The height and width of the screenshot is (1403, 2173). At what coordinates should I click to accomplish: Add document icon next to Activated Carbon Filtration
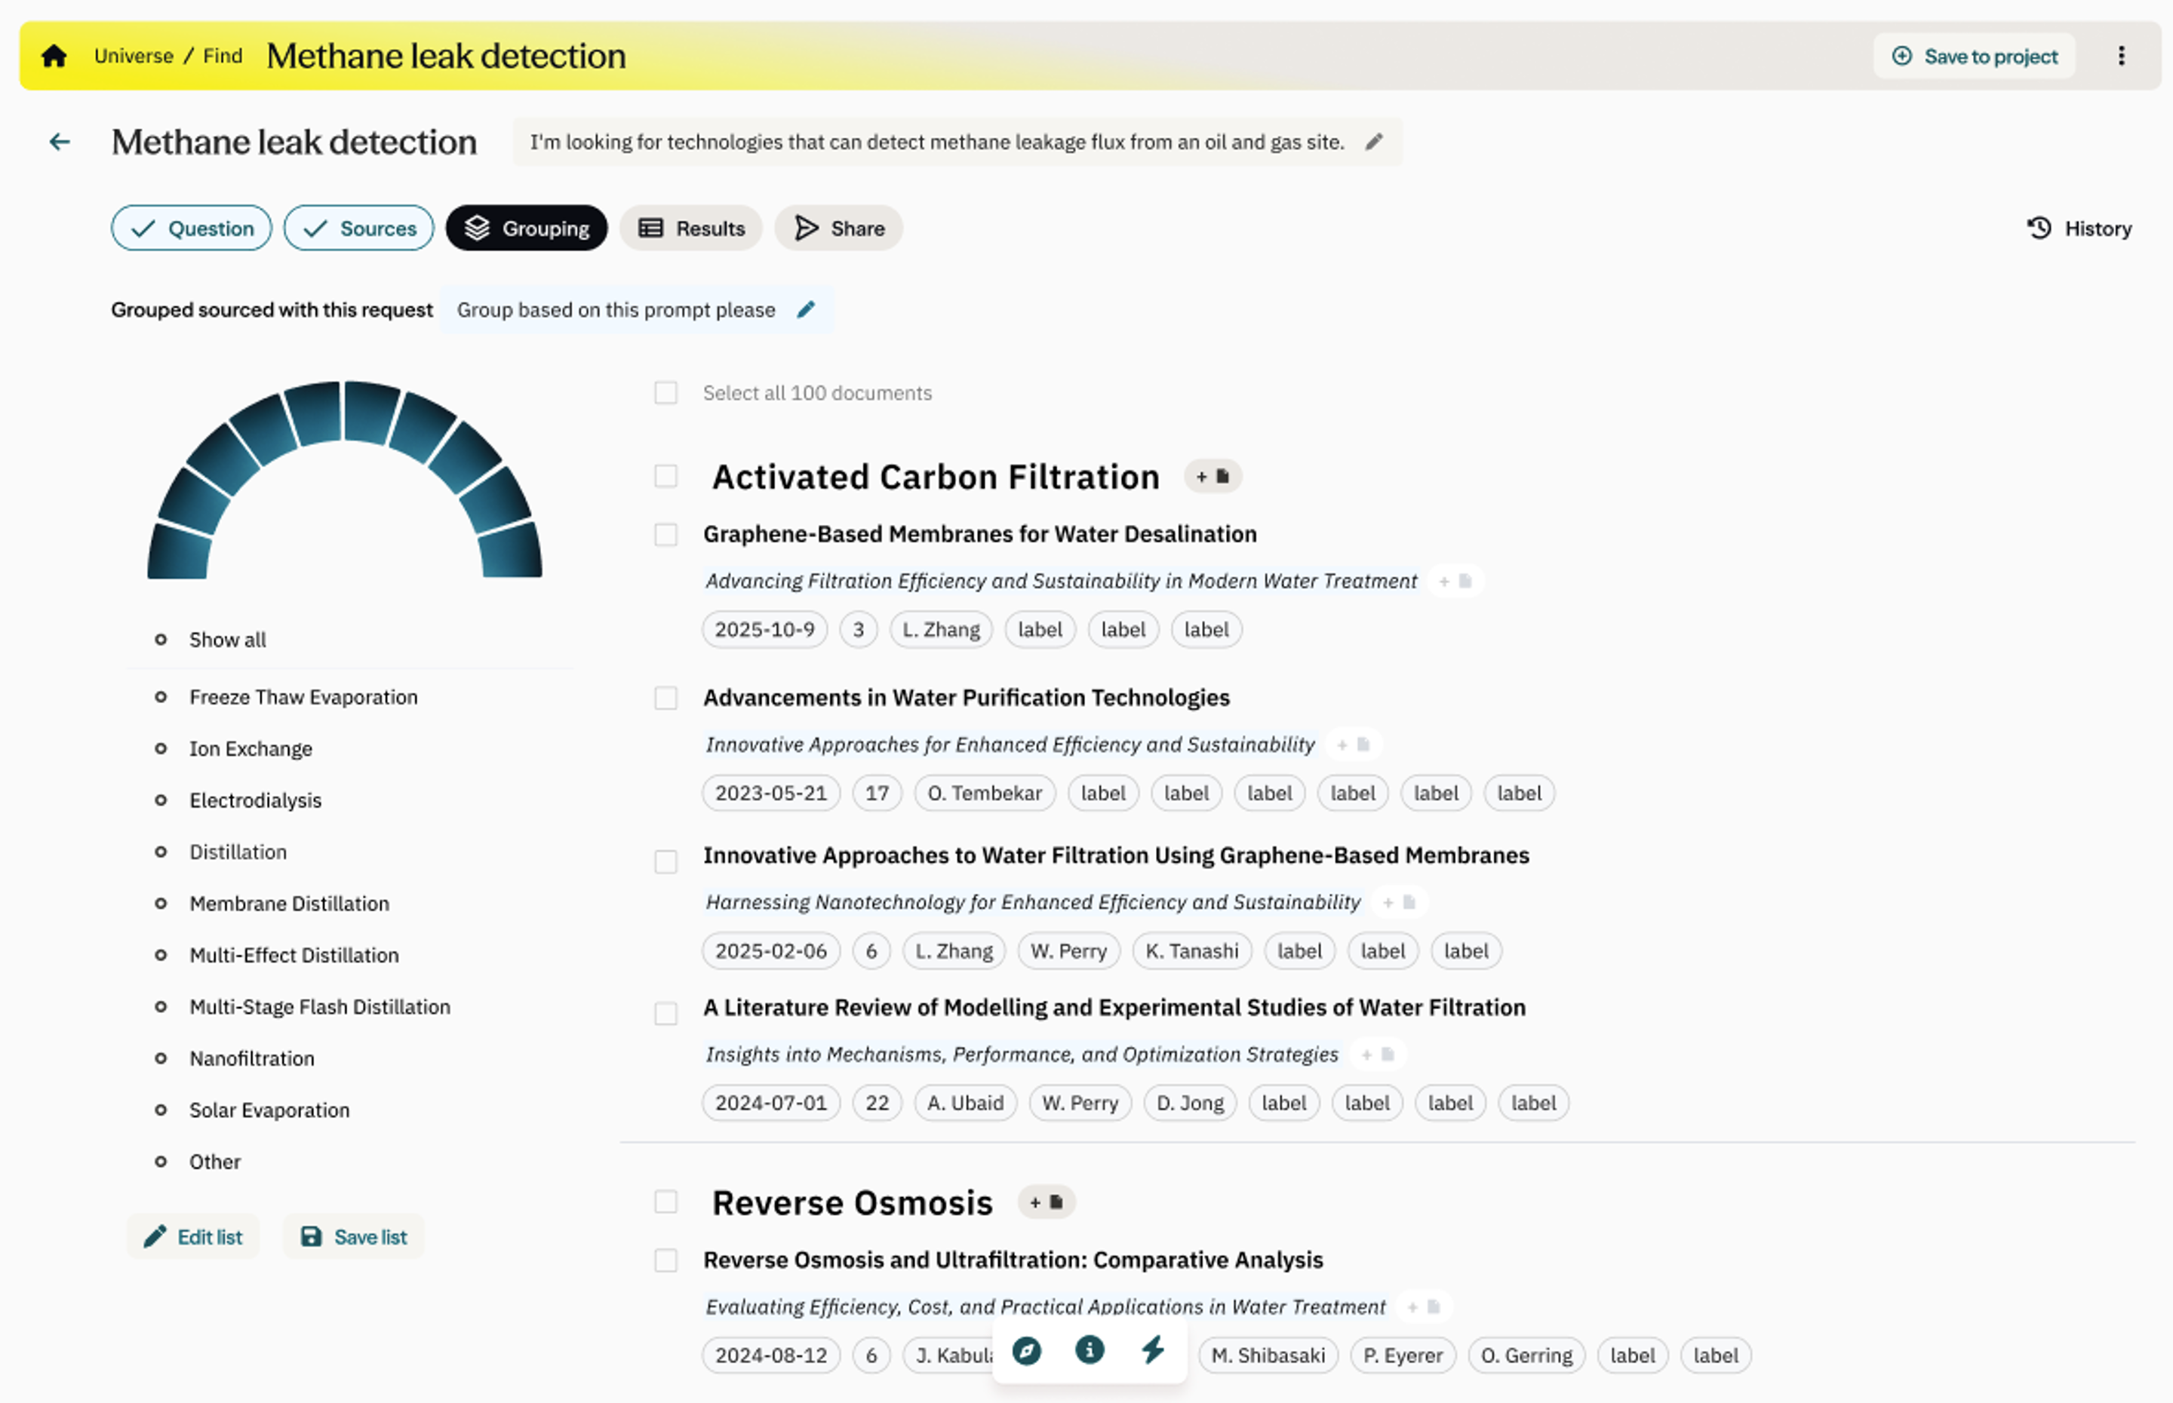(x=1213, y=477)
